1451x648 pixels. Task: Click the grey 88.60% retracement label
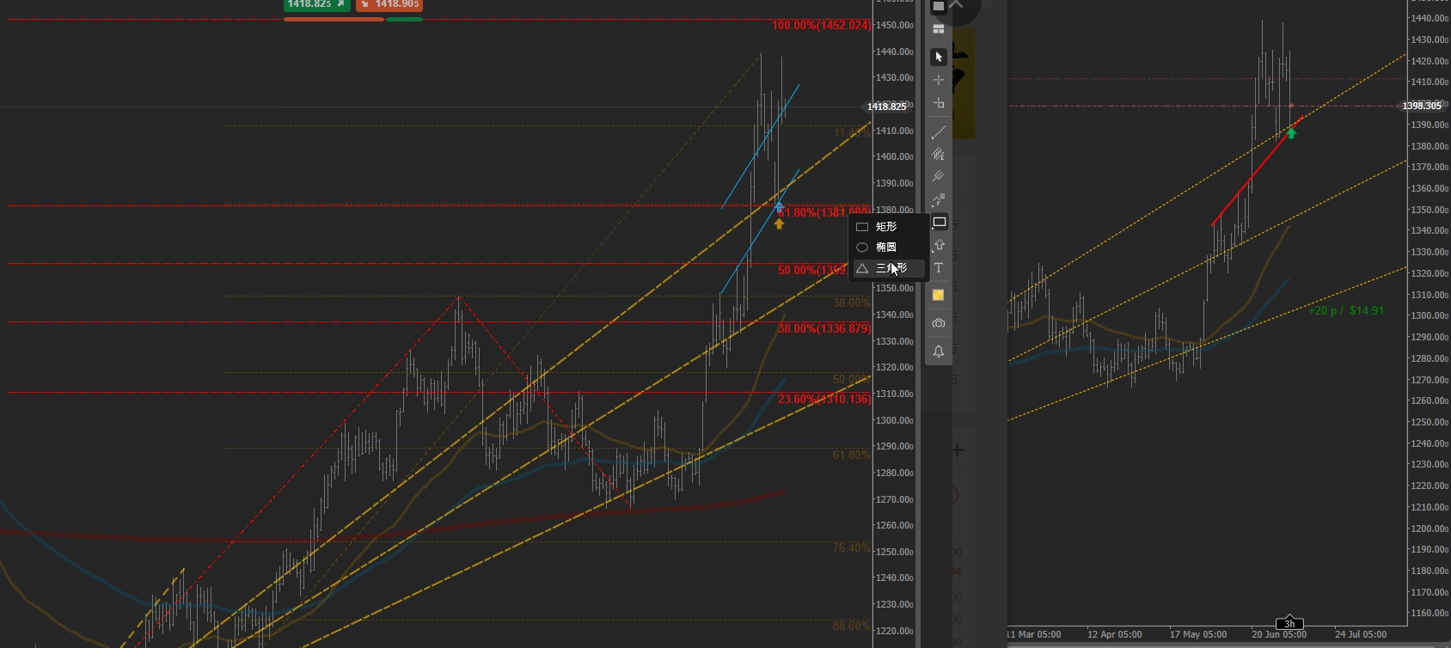pyautogui.click(x=851, y=626)
